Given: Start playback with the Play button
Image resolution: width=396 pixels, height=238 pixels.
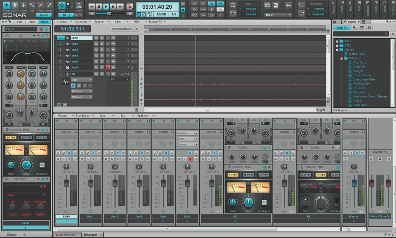Looking at the screenshot, I should point(106,7).
